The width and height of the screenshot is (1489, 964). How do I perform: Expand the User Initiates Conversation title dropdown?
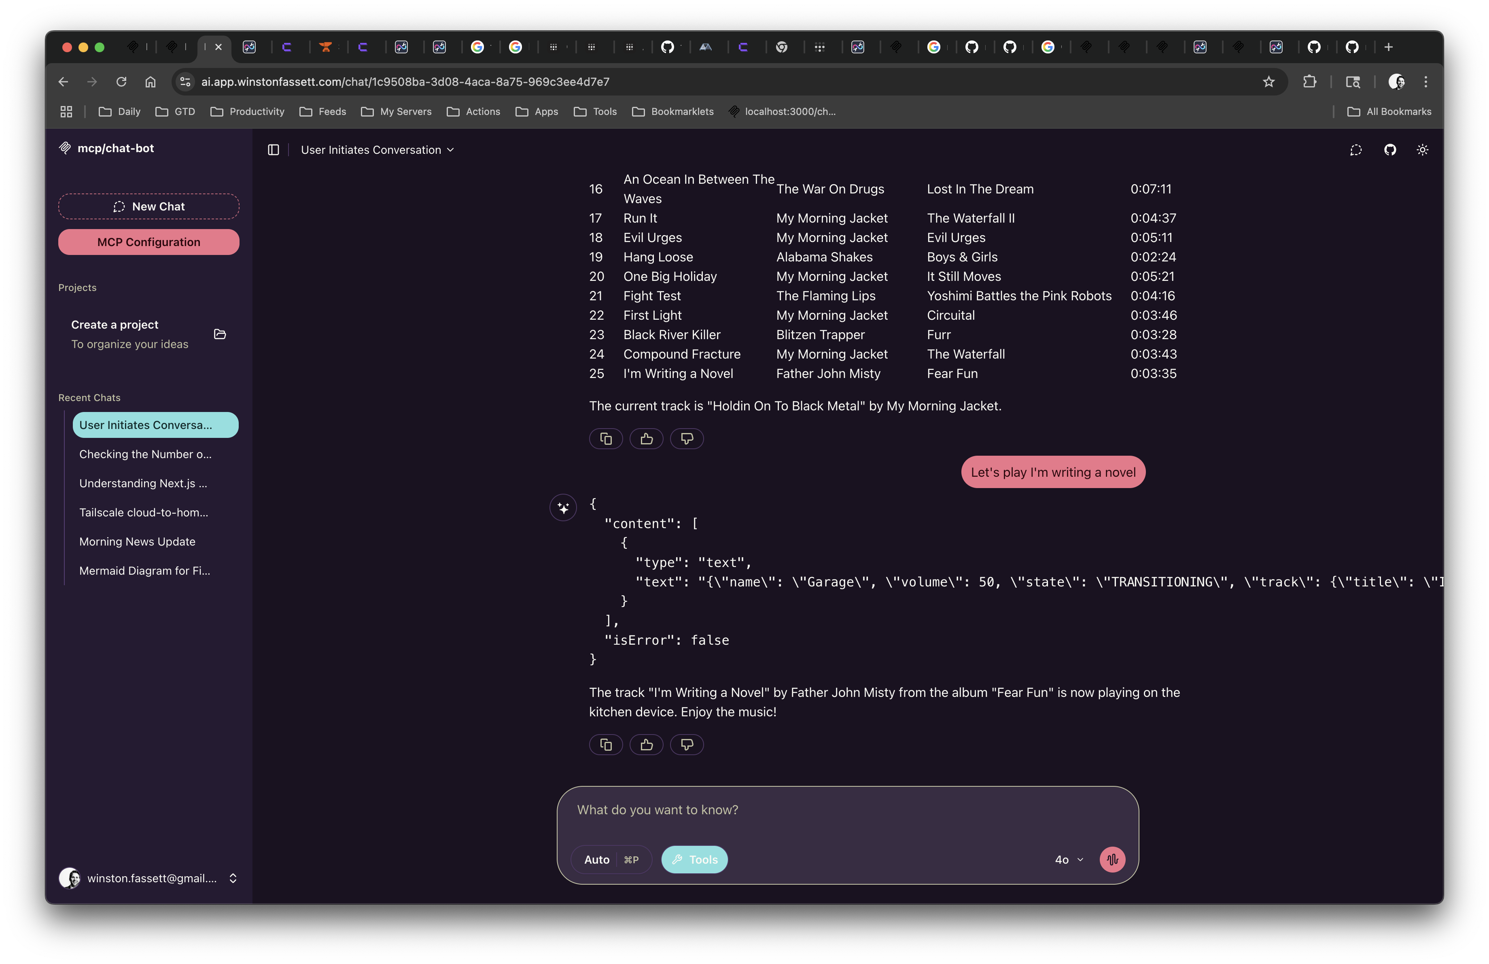tap(377, 149)
